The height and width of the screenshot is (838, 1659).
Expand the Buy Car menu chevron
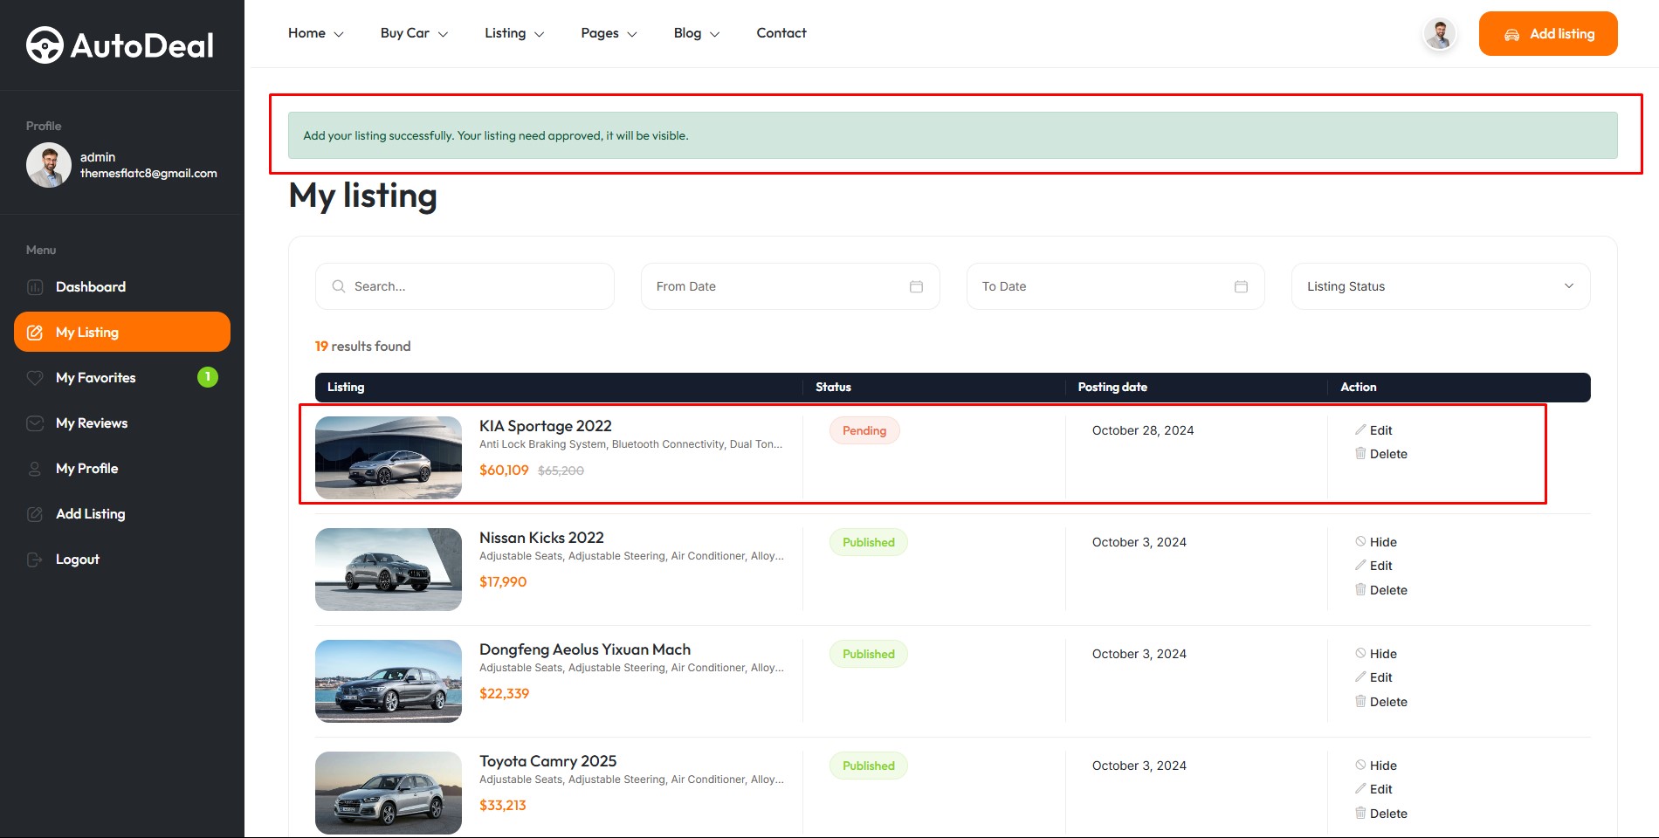click(x=443, y=35)
